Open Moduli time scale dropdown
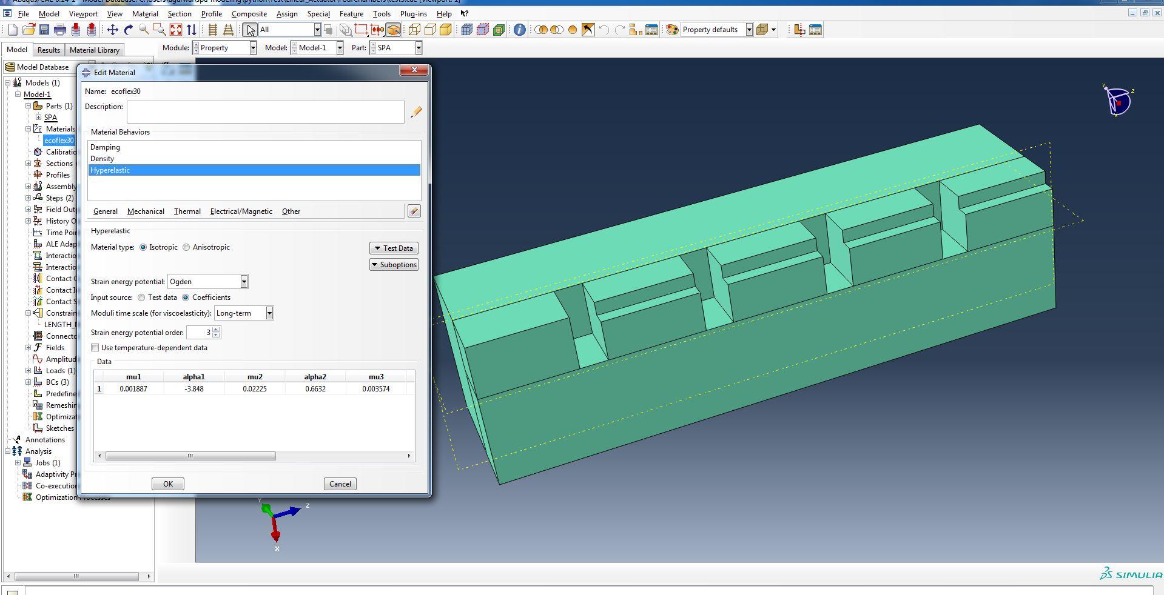Screen dimensions: 1164x595 (x=269, y=313)
